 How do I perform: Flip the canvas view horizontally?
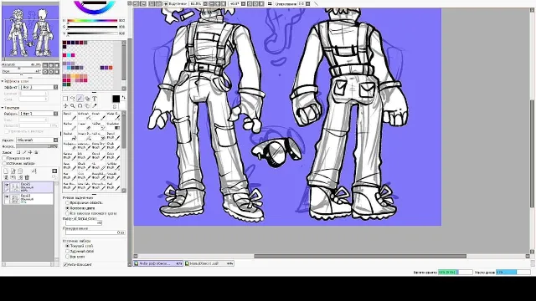tap(270, 3)
